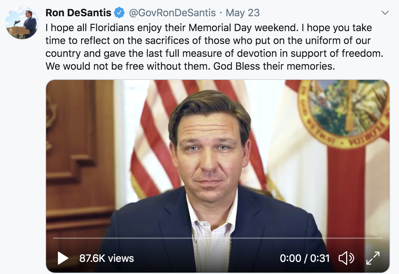
Task: Expand the video to fullscreen
Action: click(x=373, y=258)
